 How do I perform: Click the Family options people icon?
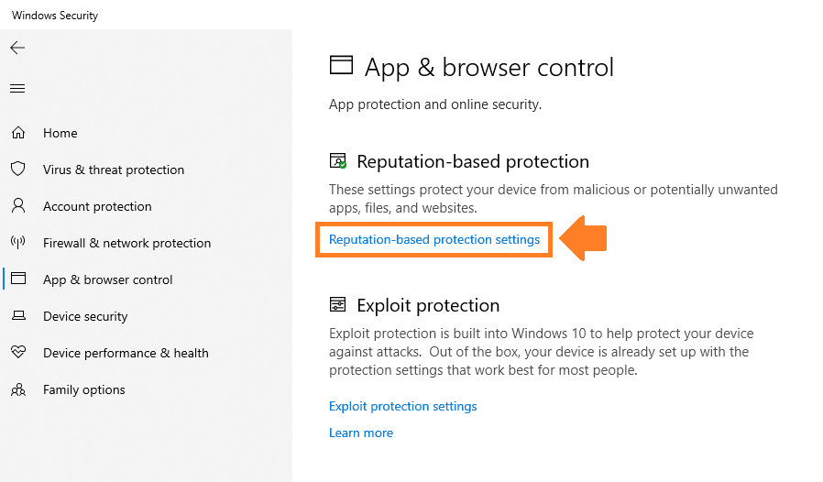tap(18, 389)
